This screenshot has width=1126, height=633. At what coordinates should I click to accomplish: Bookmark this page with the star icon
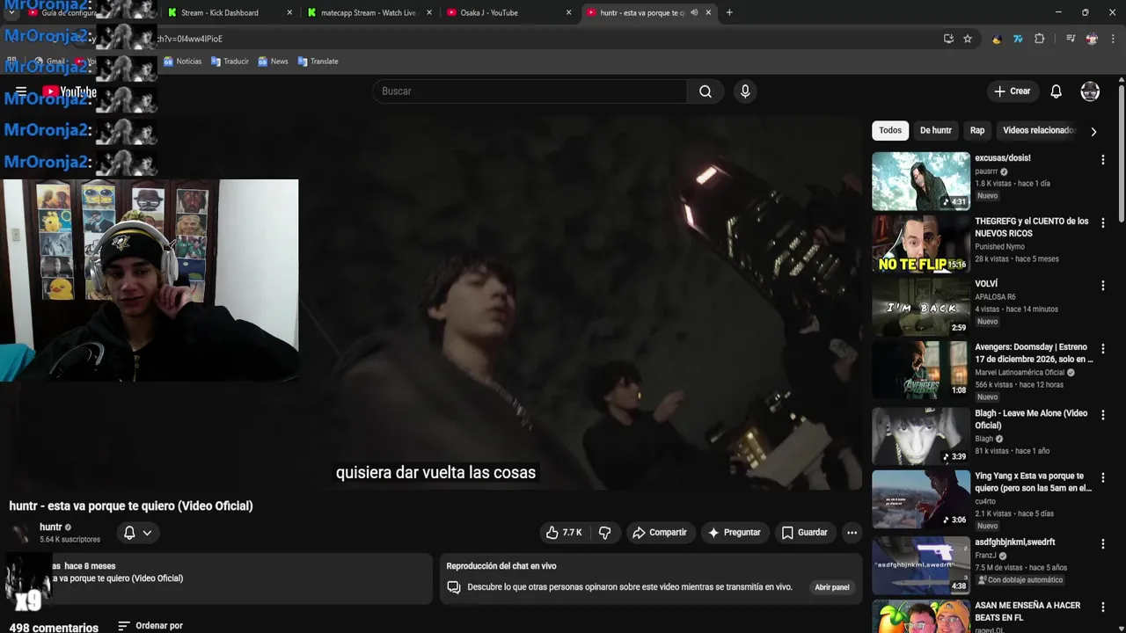(x=968, y=39)
